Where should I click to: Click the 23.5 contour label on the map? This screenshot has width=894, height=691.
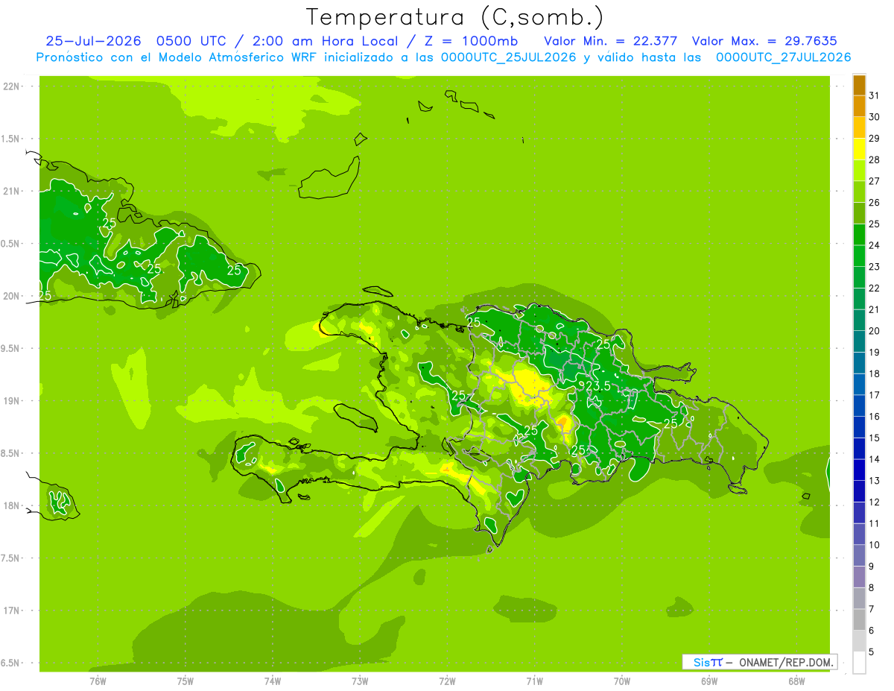(598, 386)
